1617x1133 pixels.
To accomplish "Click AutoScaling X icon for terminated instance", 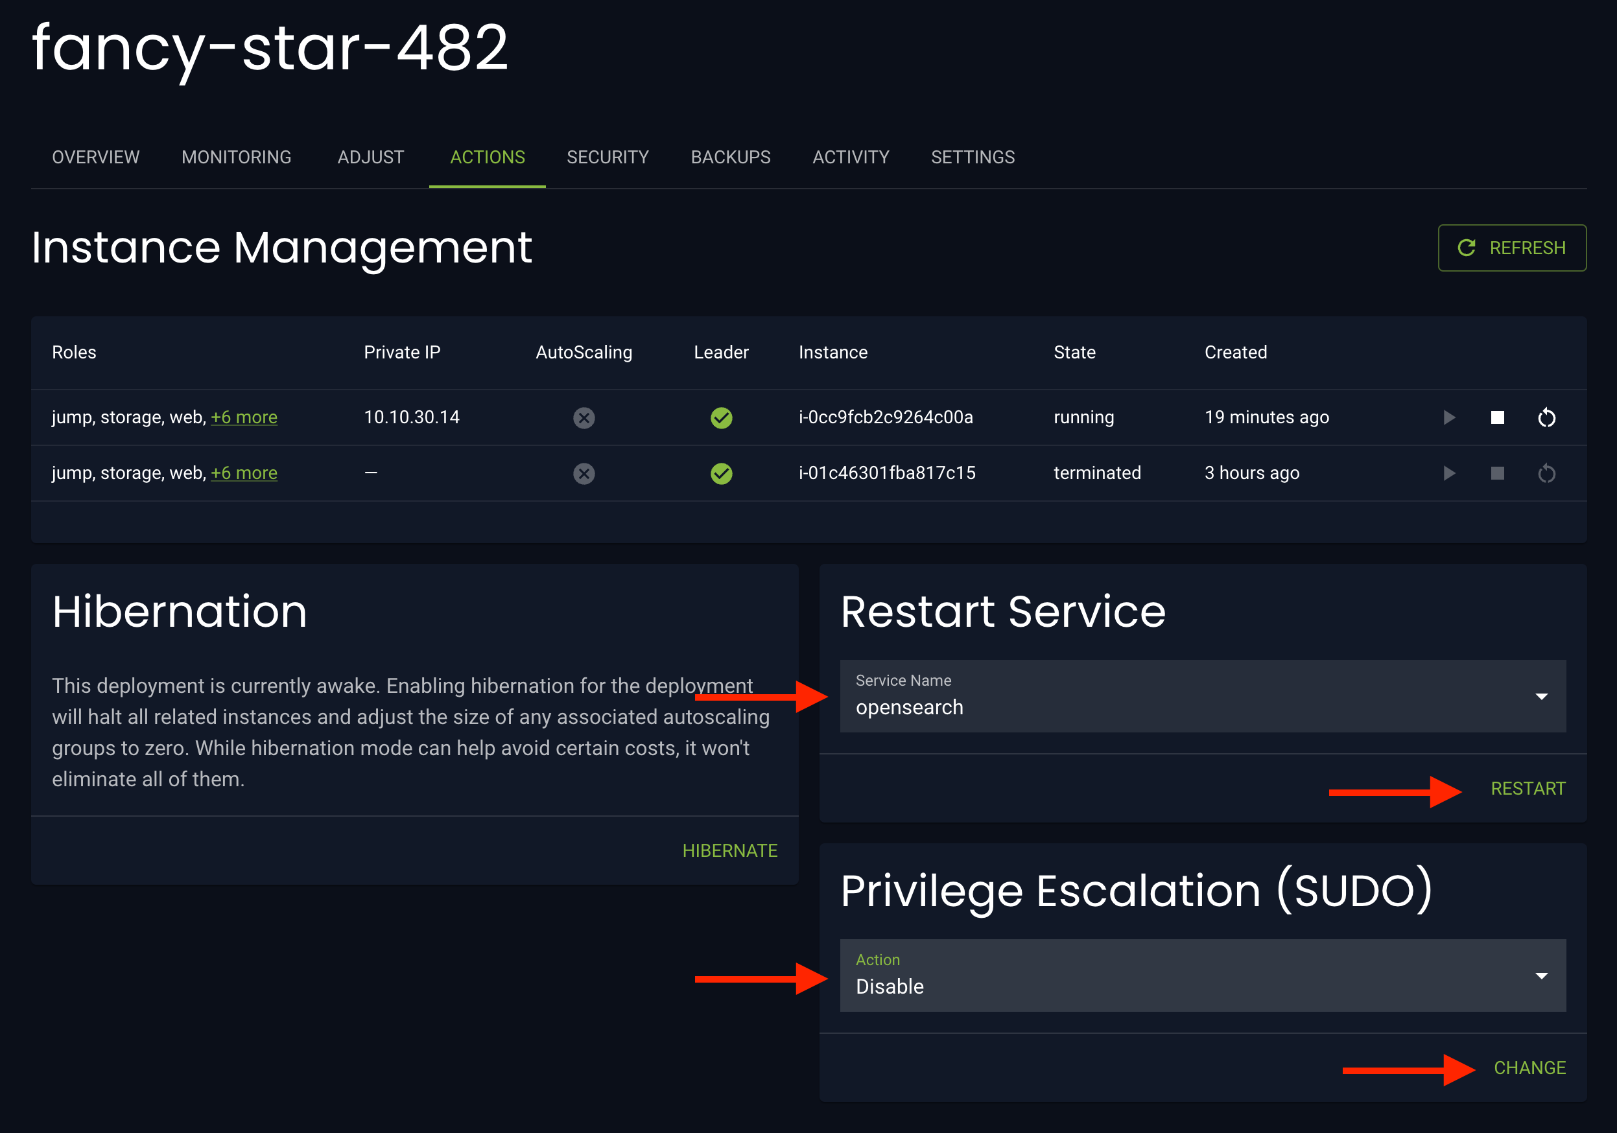I will 583,473.
